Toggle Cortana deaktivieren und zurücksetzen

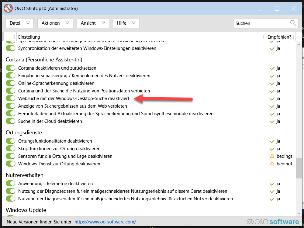tap(10, 68)
